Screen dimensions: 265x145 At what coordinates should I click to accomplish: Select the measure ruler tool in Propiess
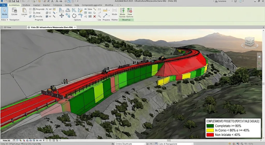[105, 16]
